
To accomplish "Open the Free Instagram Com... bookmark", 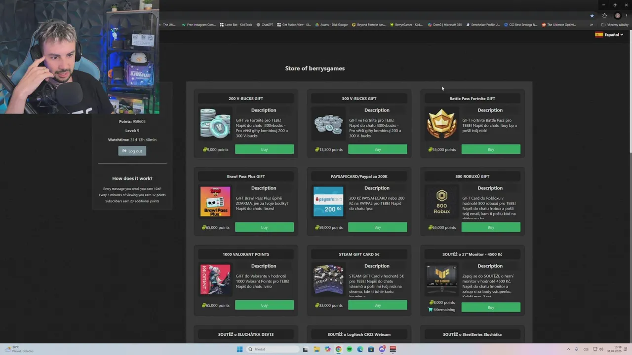I will click(198, 25).
